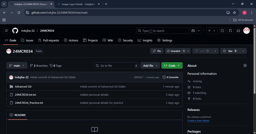
Task: Switch to Image Layer Details browser tab
Action: click(x=78, y=4)
